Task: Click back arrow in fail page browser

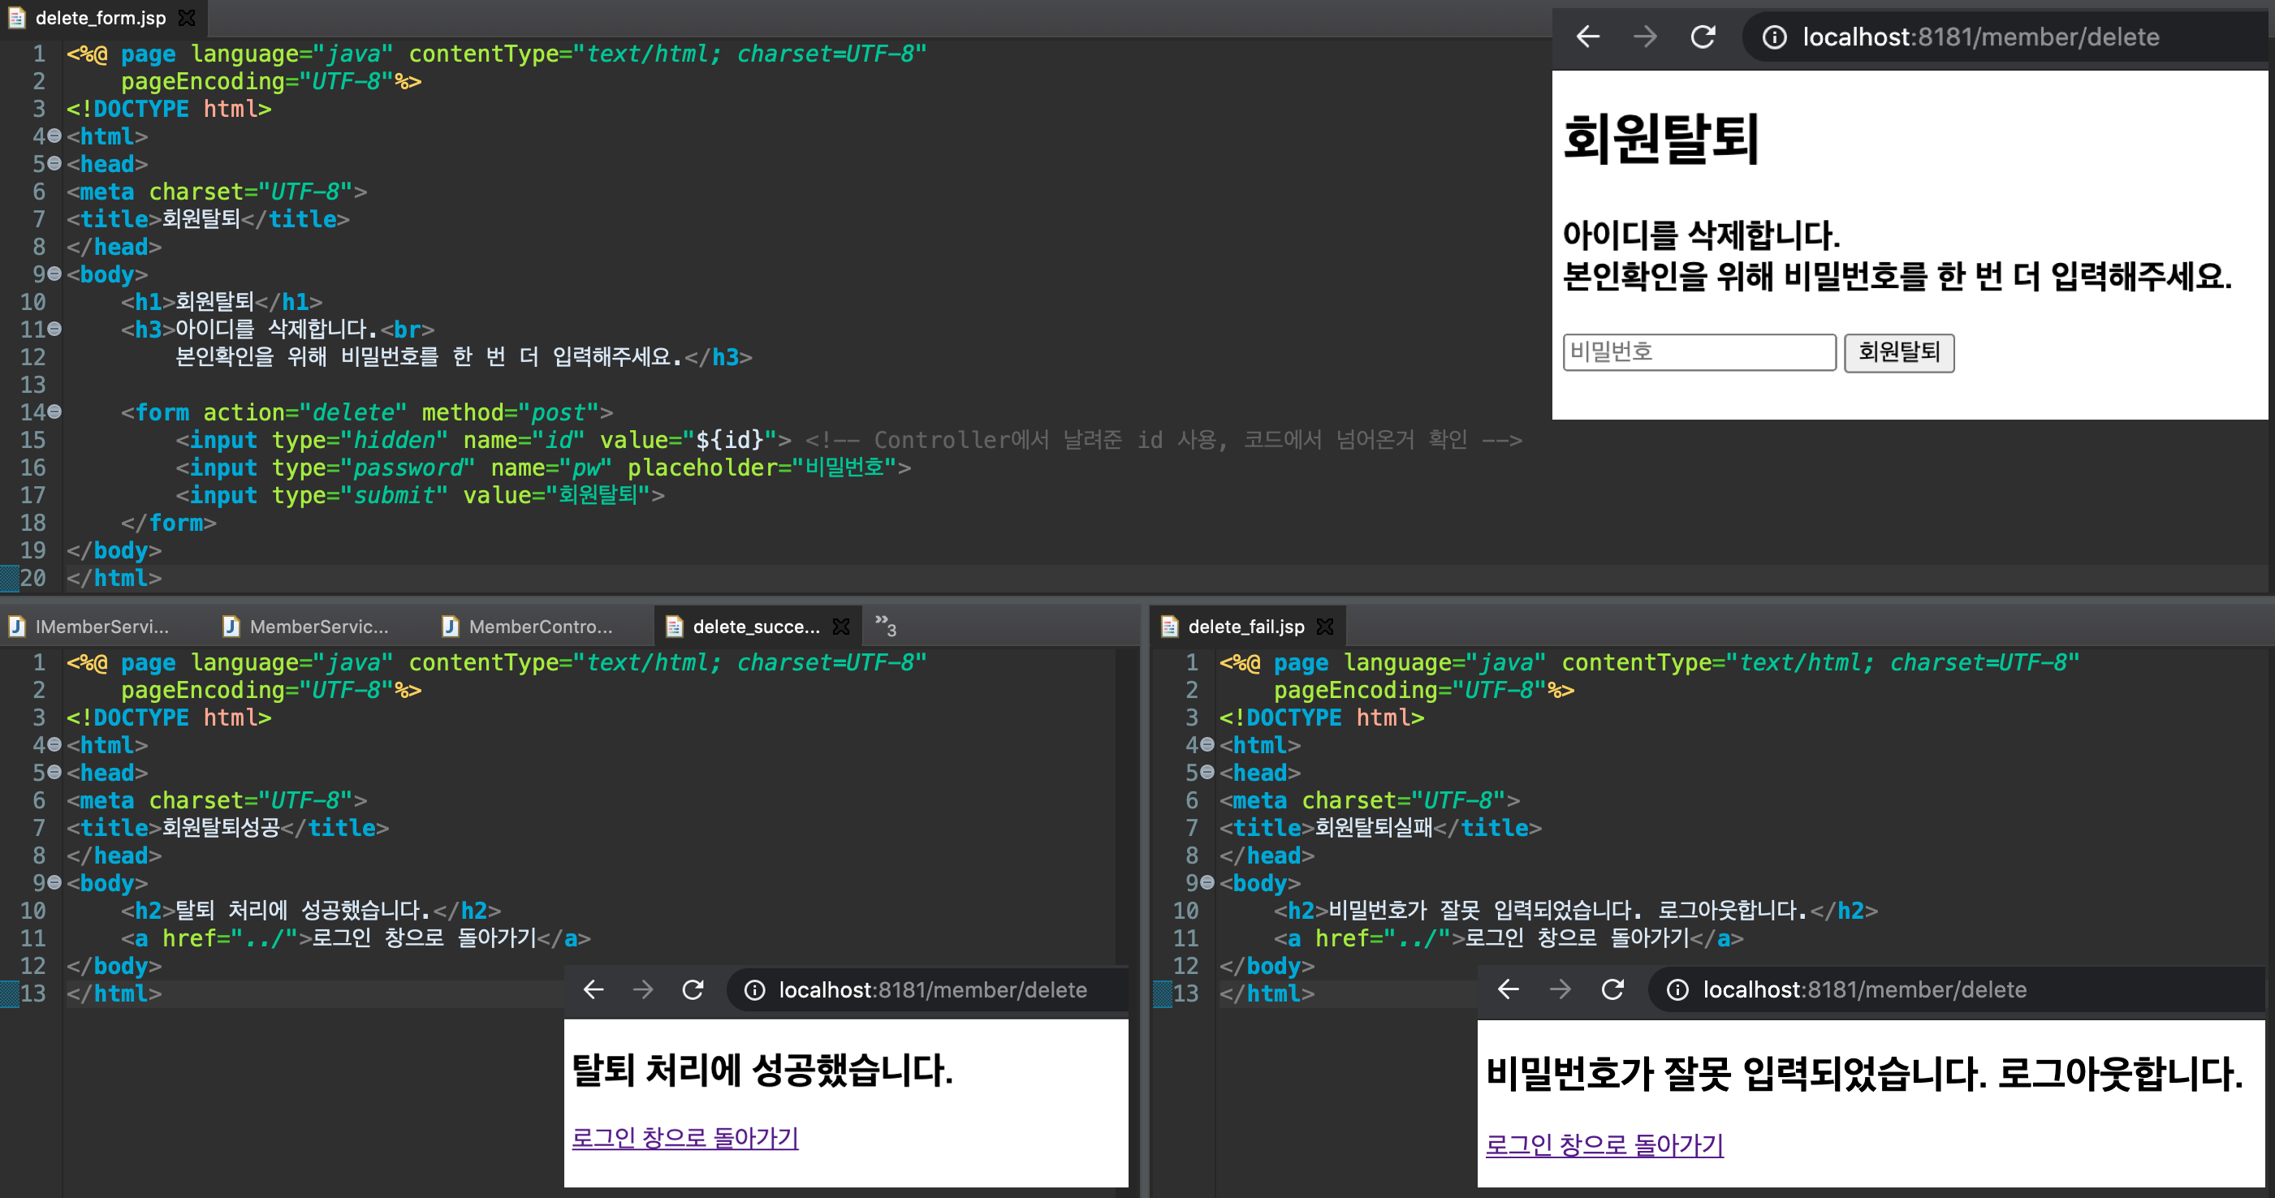Action: coord(1509,989)
